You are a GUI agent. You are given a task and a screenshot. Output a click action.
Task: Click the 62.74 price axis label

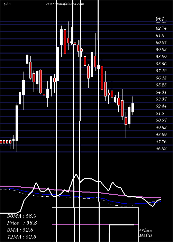tap(161, 28)
